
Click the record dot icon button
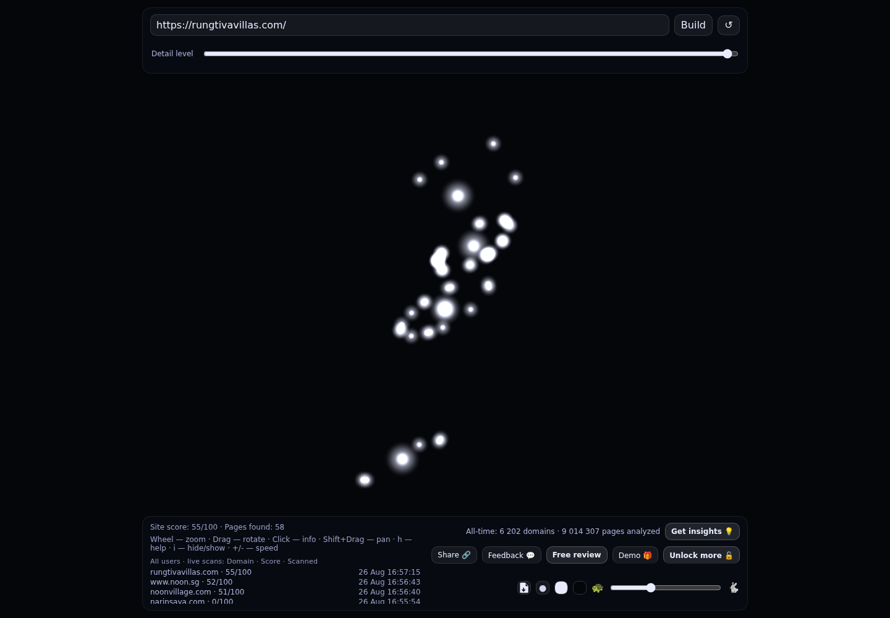543,588
